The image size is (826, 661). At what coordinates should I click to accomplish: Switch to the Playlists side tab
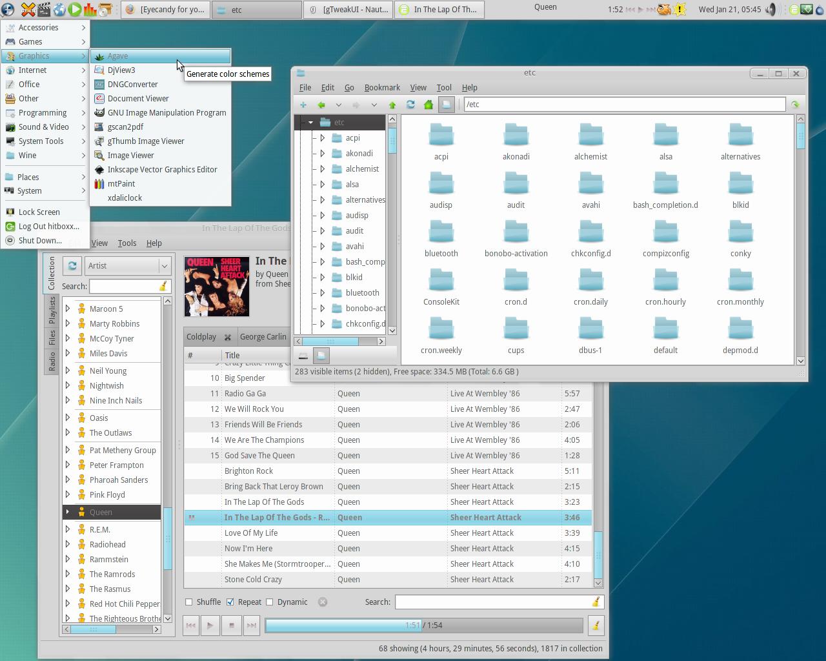pos(52,310)
